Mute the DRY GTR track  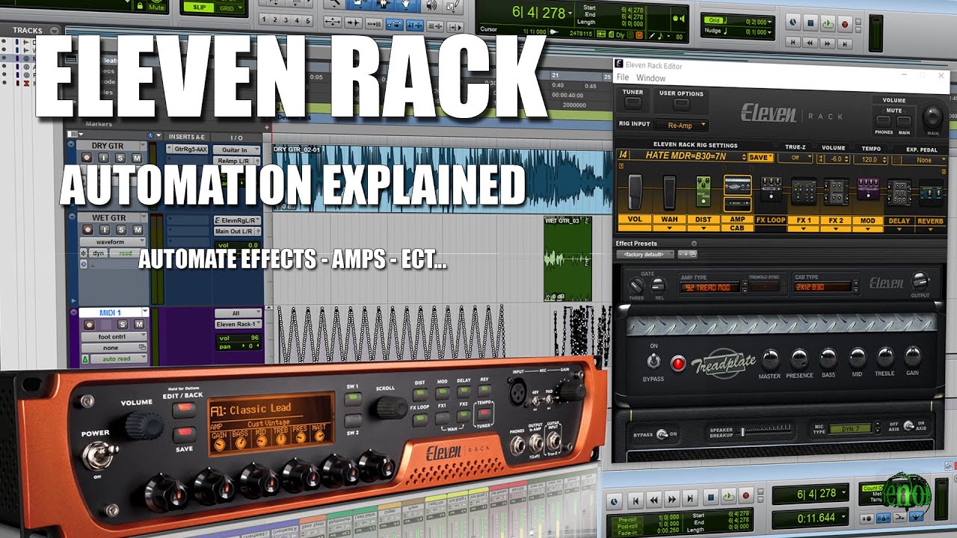[x=136, y=158]
